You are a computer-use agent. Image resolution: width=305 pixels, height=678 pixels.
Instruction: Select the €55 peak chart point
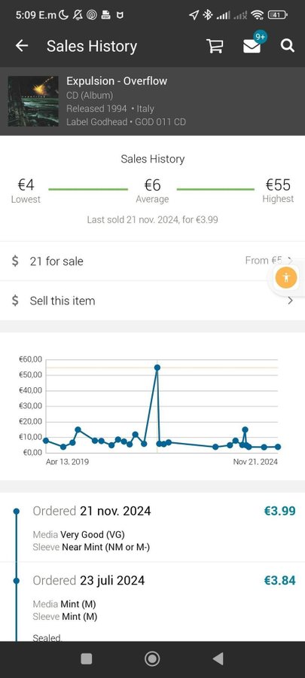pos(157,368)
